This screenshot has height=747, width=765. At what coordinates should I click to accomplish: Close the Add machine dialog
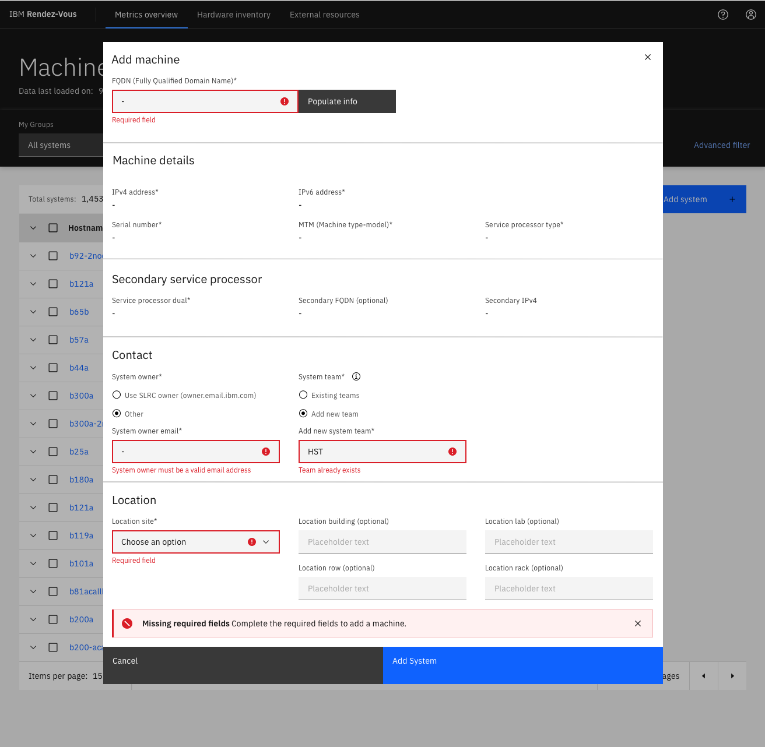coord(648,57)
